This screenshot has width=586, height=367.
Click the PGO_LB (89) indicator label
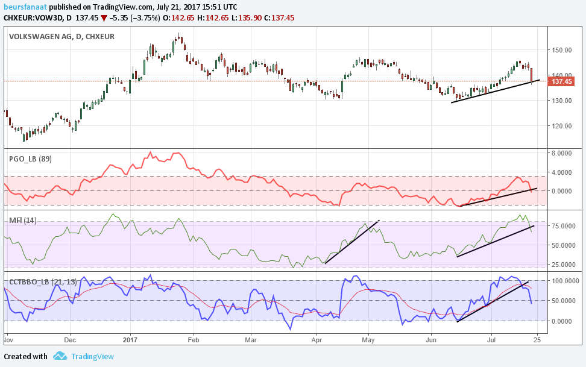tap(30, 159)
